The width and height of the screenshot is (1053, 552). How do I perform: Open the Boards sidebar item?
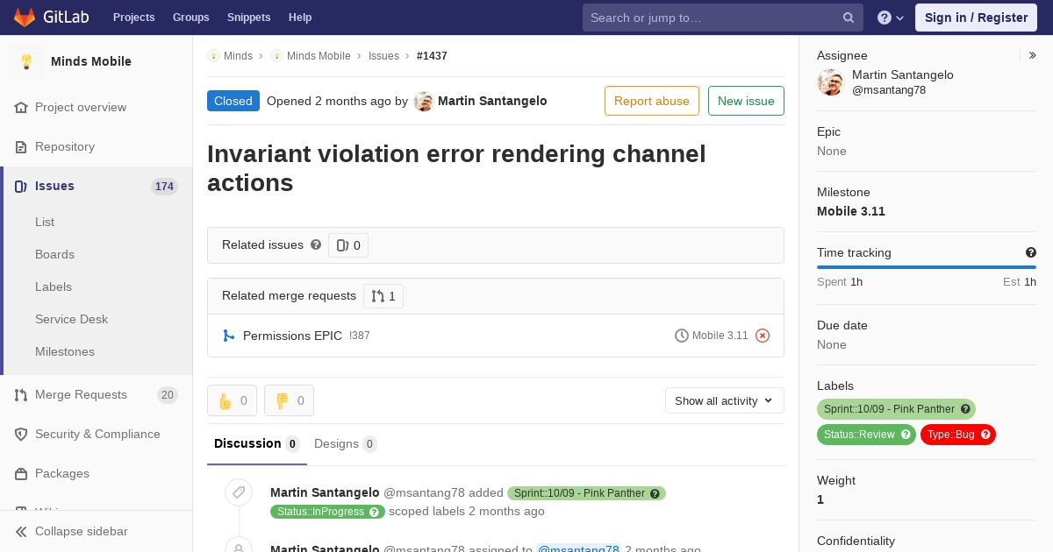point(54,254)
